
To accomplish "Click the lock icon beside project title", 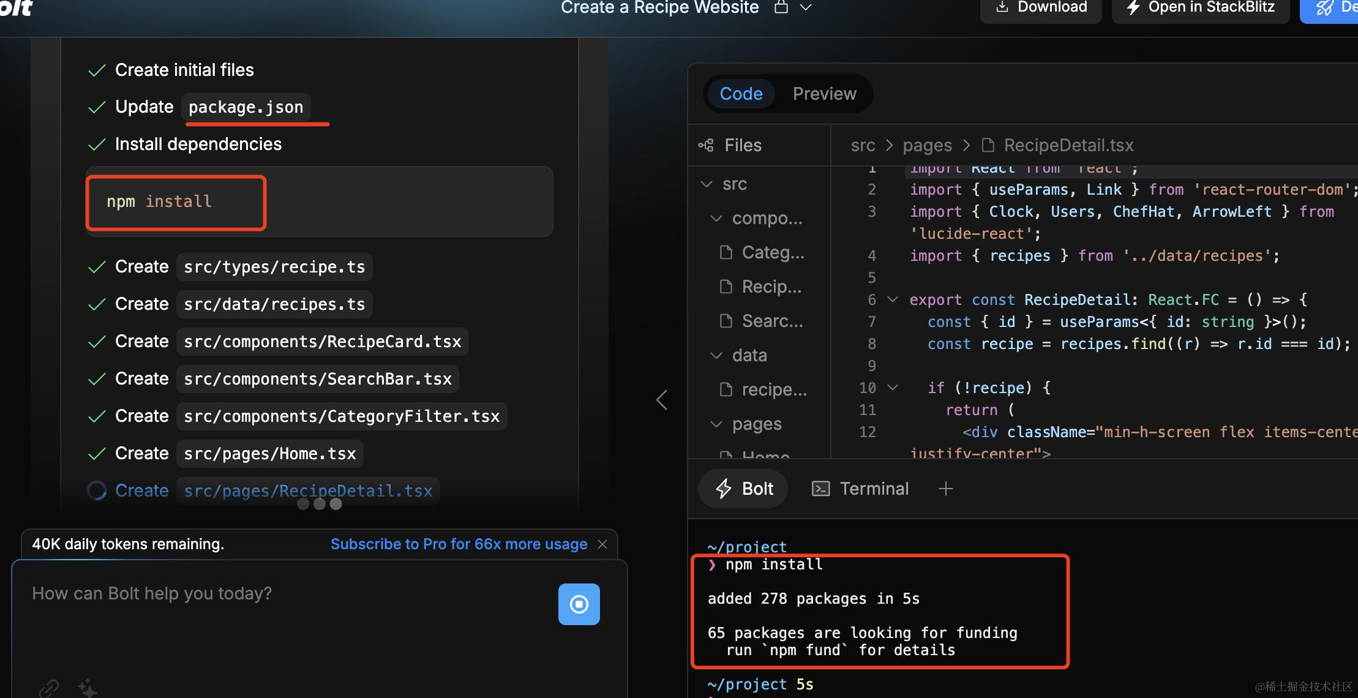I will tap(781, 7).
